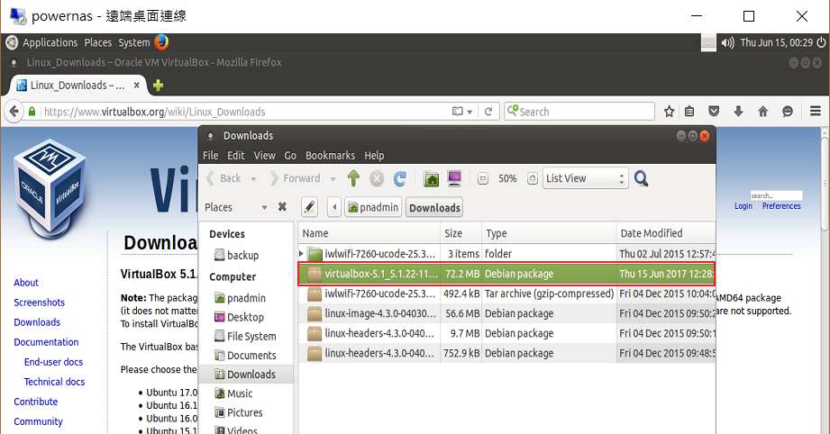830x434 pixels.
Task: Open the Forward history dropdown arrow
Action: pyautogui.click(x=333, y=179)
